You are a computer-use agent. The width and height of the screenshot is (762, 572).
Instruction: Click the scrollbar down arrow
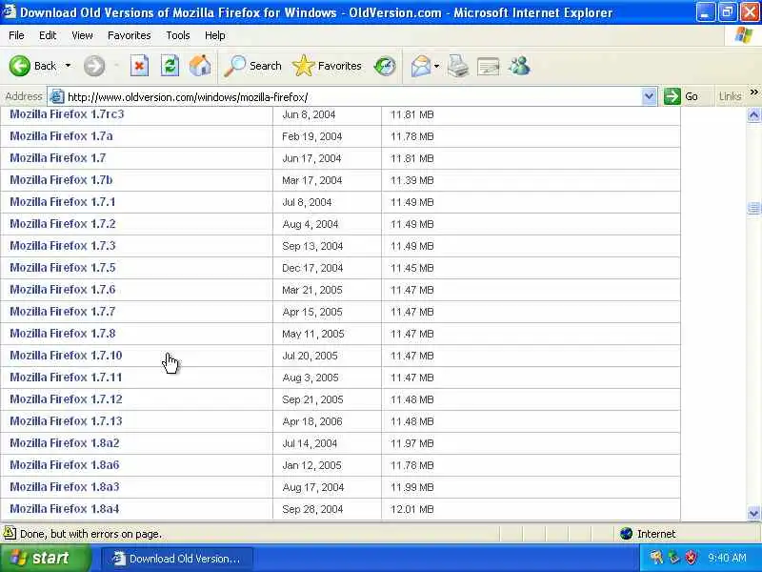(753, 513)
